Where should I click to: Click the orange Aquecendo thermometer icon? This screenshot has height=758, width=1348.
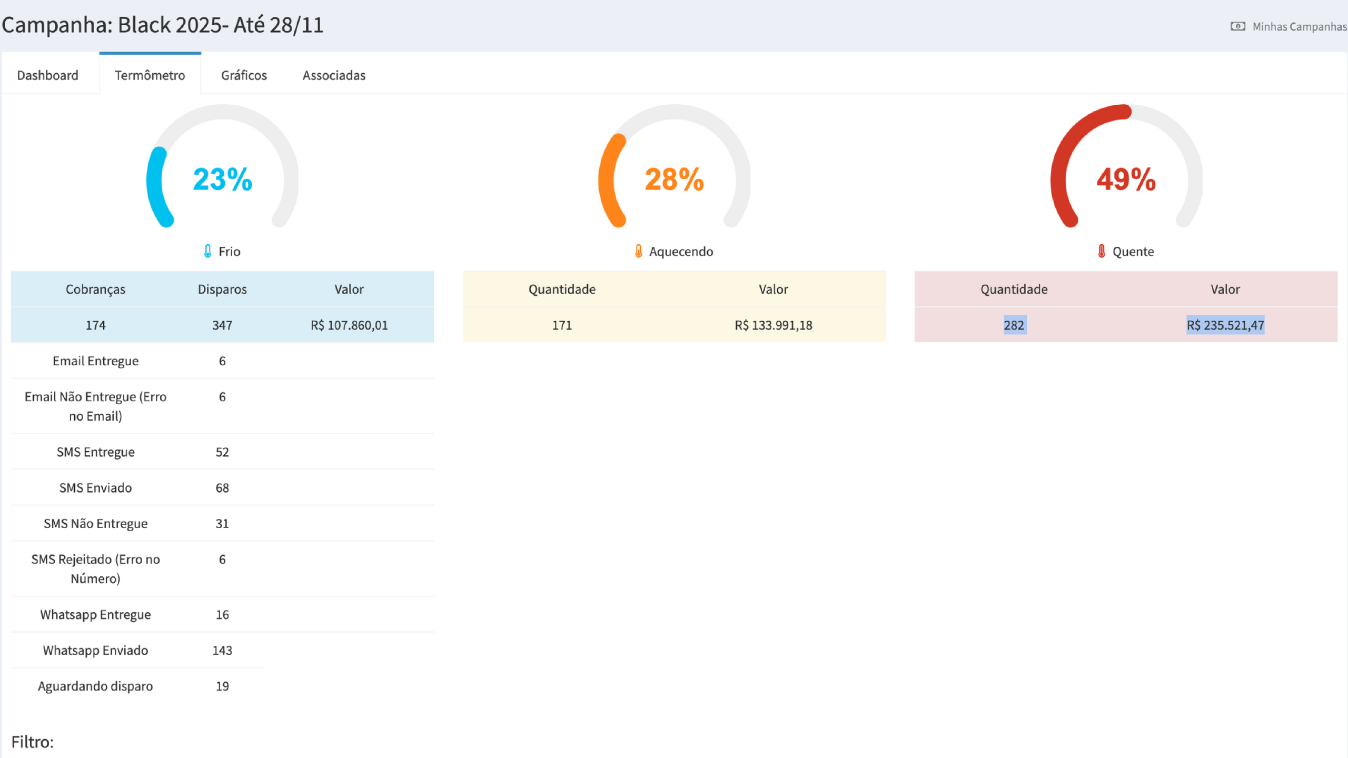(x=638, y=251)
